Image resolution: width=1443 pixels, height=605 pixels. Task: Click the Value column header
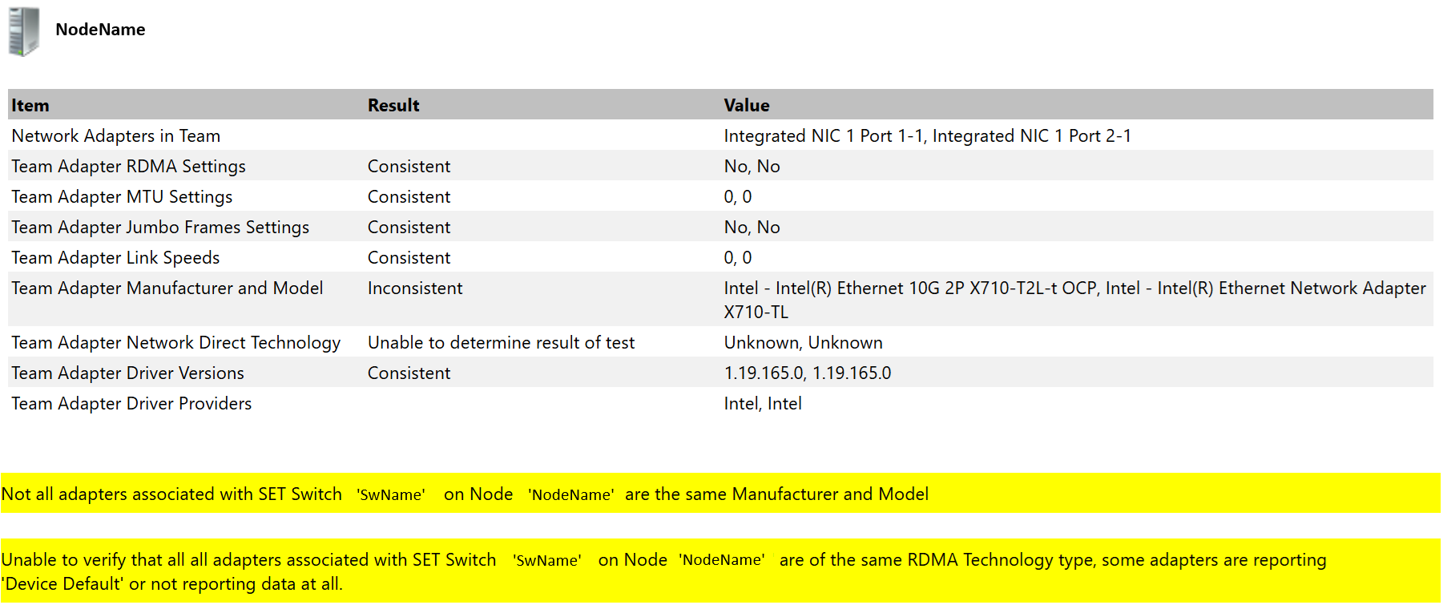[x=746, y=105]
